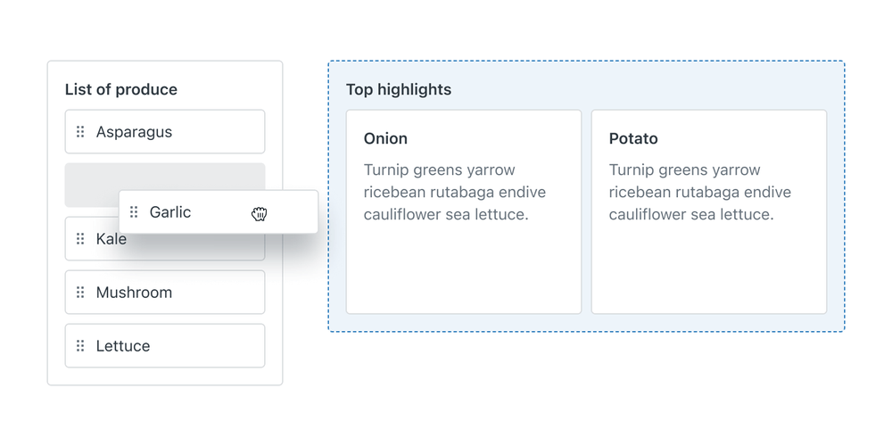Click the grabbing hand cursor on Garlic
The height and width of the screenshot is (446, 892).
tap(260, 214)
